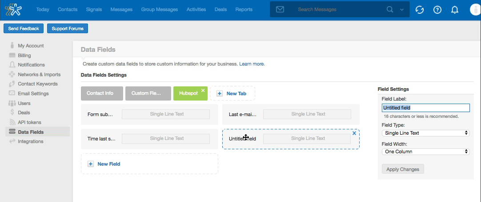Viewport: 481px width, 202px height.
Task: Click the Support Forums button
Action: pyautogui.click(x=68, y=28)
